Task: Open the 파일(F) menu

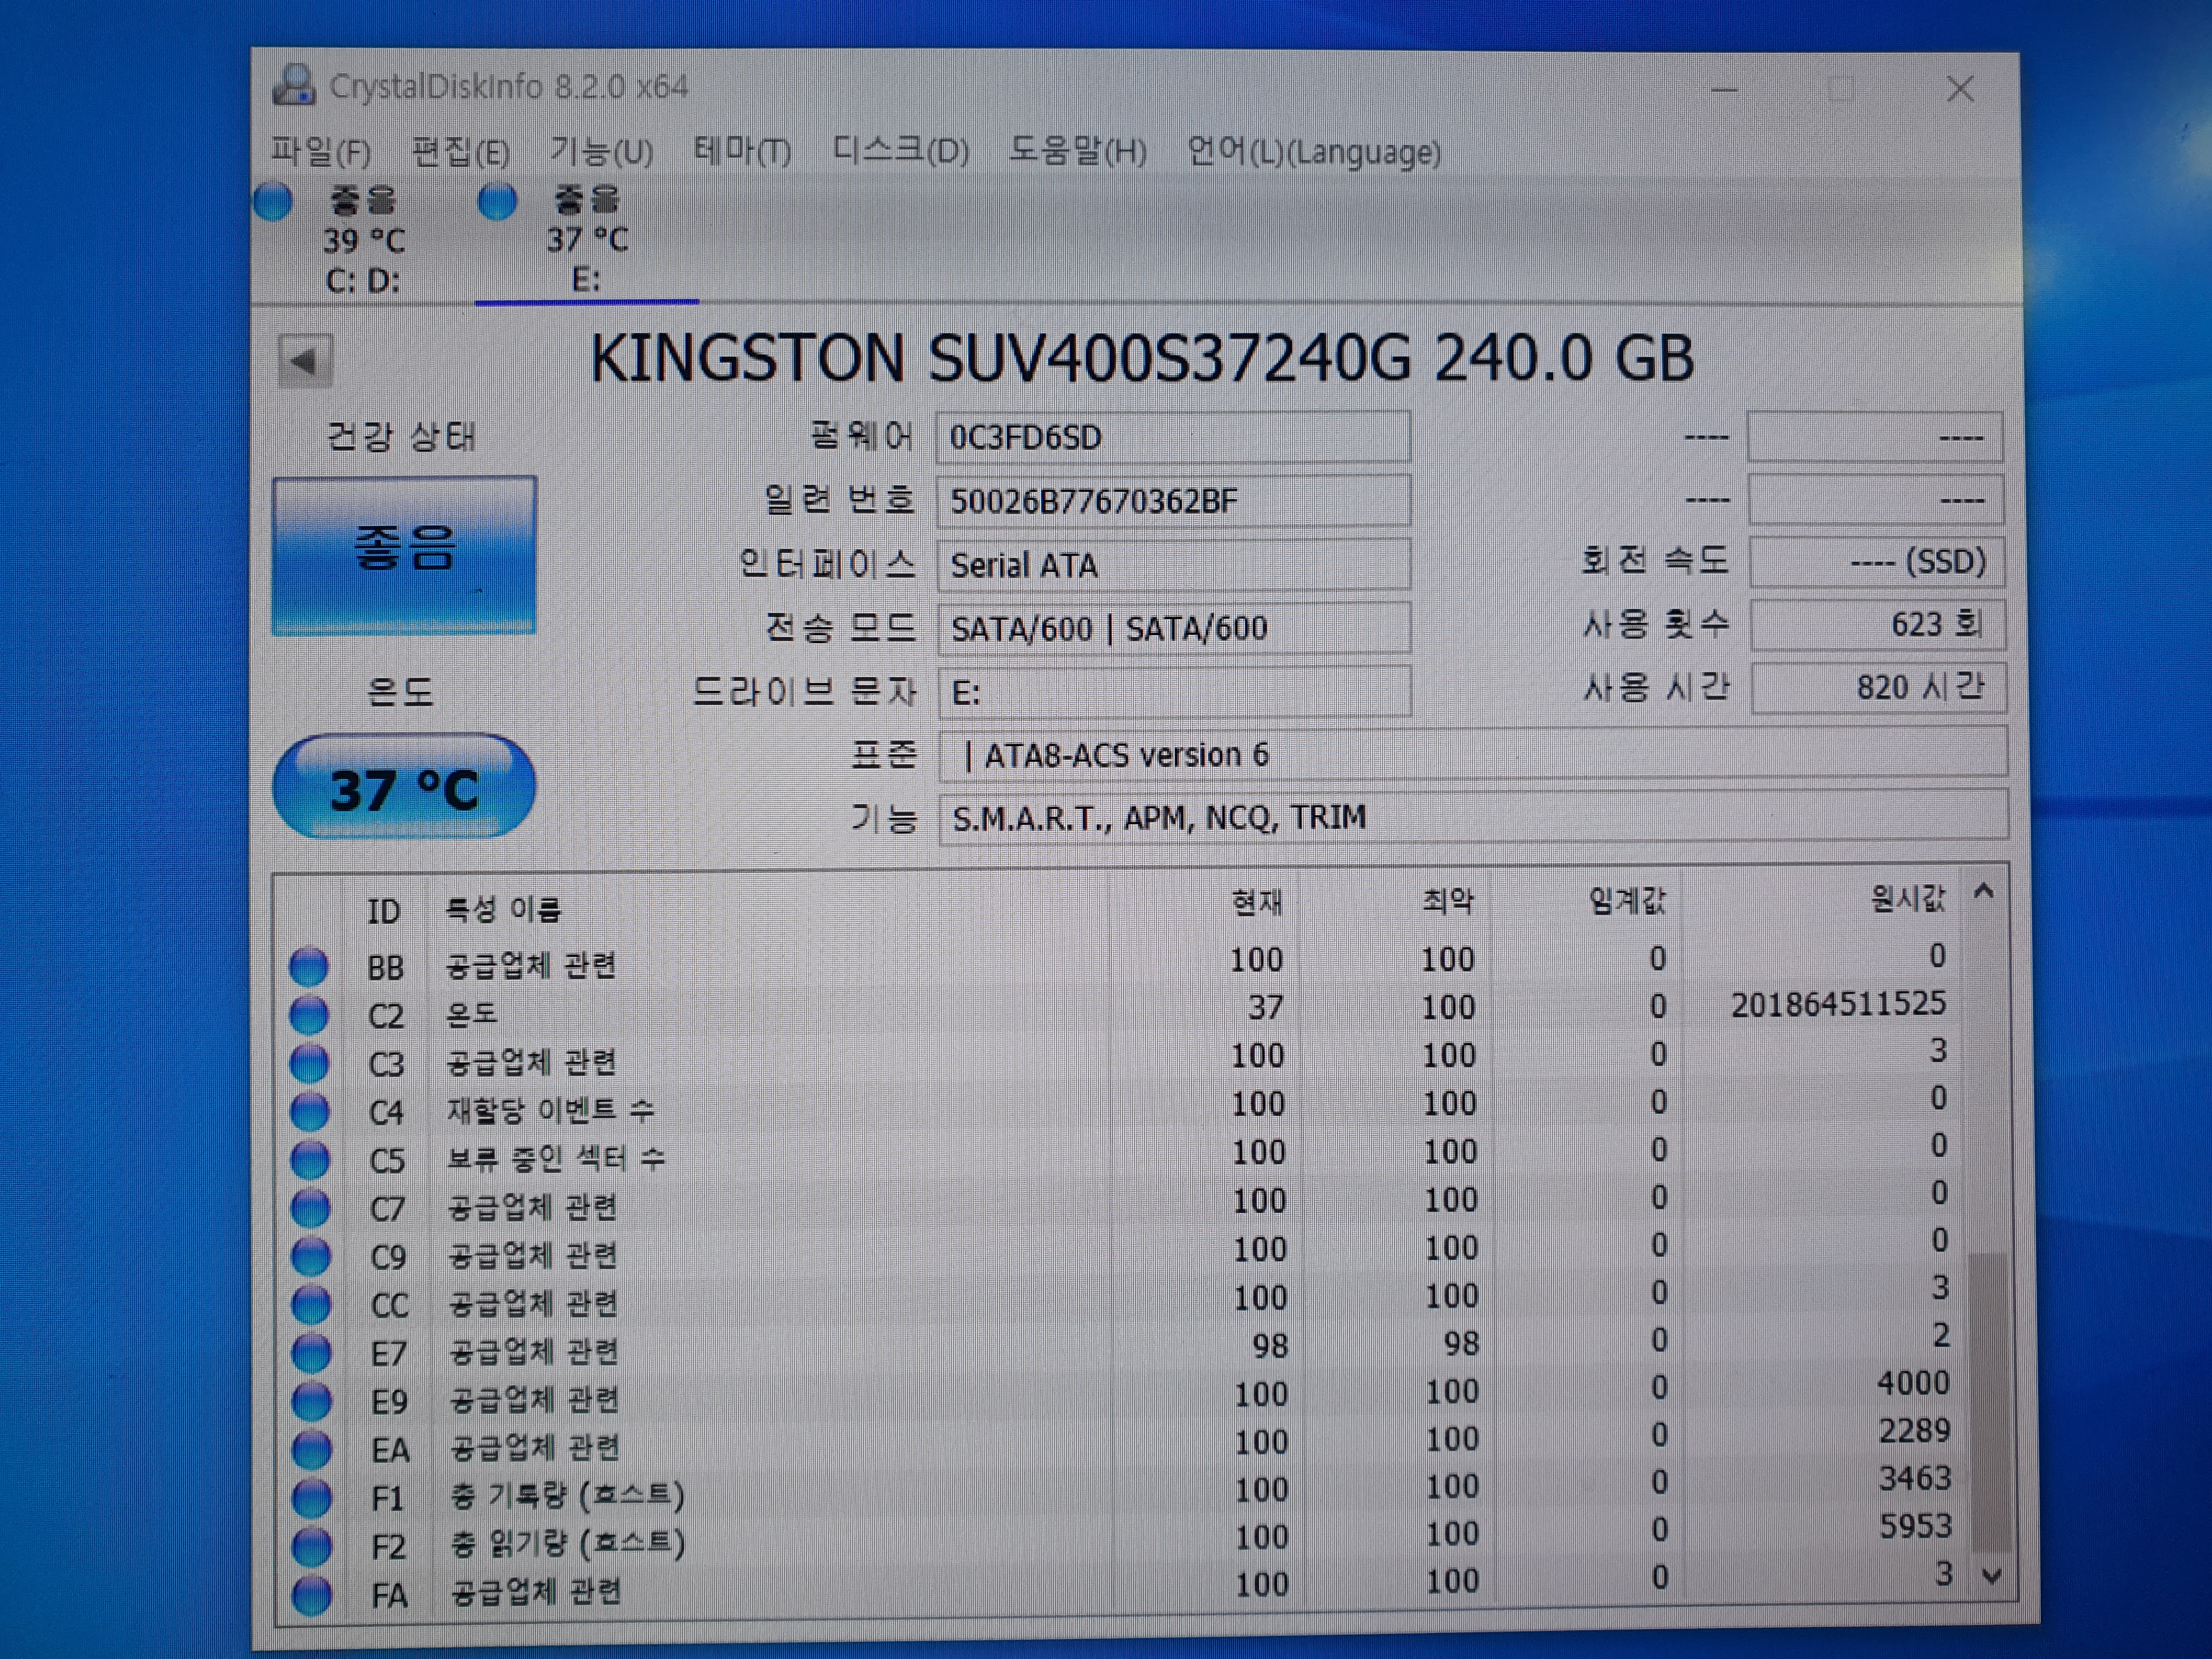Action: pyautogui.click(x=321, y=152)
